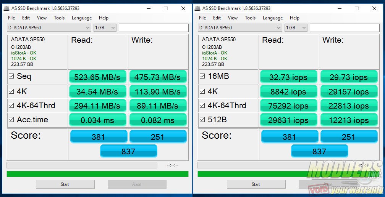
Task: Click 4K write result 29157 iops
Action: point(349,91)
